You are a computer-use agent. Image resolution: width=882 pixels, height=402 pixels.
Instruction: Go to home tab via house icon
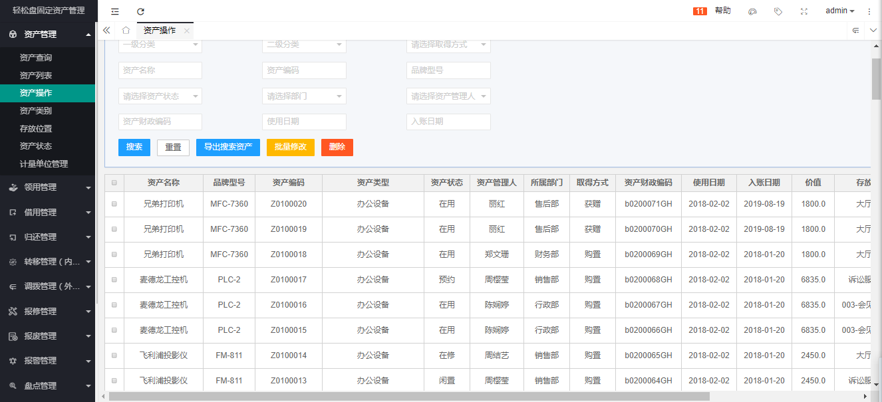pyautogui.click(x=126, y=31)
